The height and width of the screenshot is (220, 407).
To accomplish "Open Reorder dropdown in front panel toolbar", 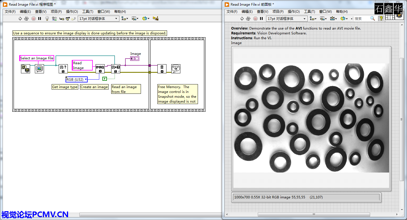I will click(x=344, y=18).
